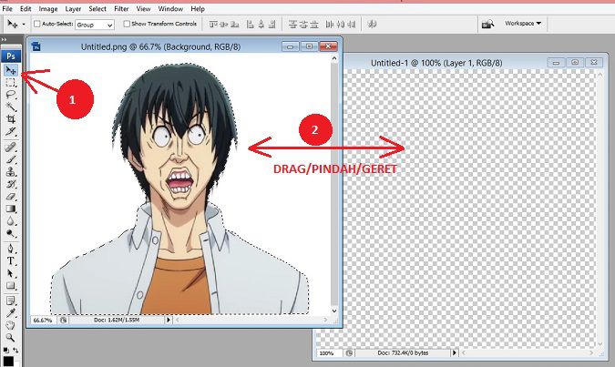Open the View menu
This screenshot has width=615, height=367.
tap(143, 8)
